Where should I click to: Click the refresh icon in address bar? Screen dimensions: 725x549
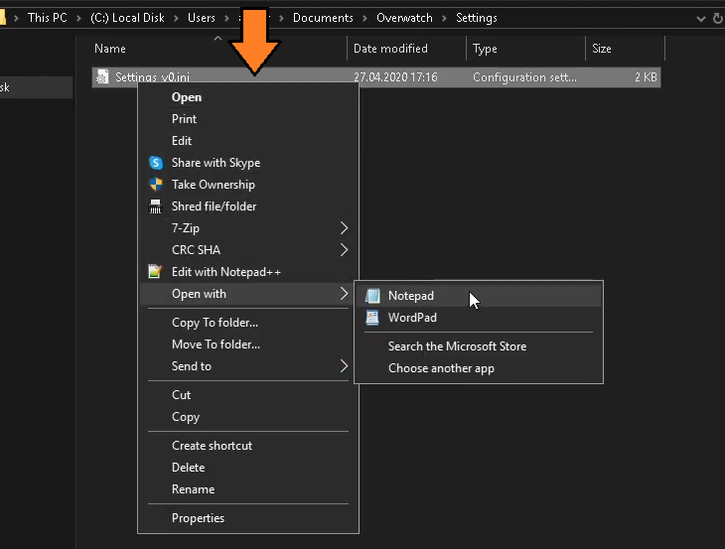click(x=718, y=19)
